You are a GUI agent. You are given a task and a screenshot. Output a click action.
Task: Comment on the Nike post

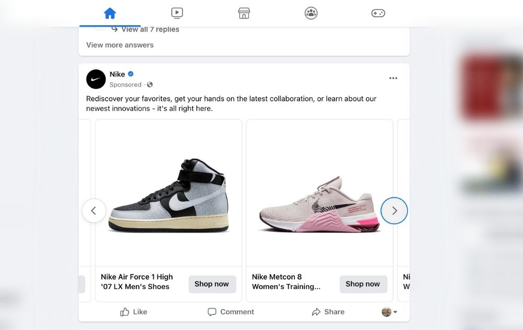[x=231, y=312]
